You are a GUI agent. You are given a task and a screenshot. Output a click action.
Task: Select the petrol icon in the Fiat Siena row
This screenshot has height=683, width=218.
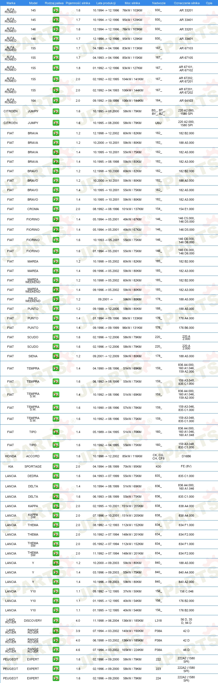tap(56, 356)
